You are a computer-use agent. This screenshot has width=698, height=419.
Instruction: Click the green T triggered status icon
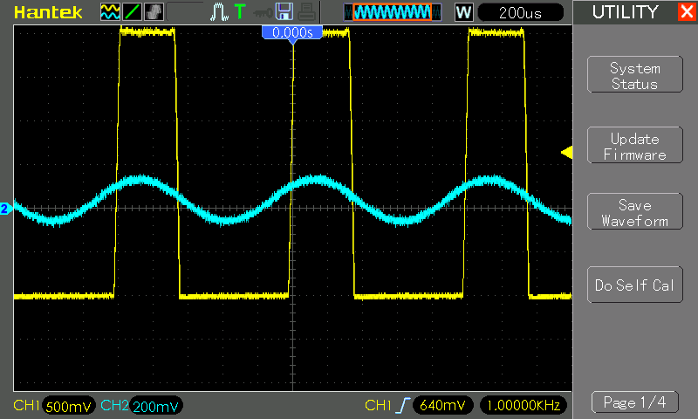pos(240,11)
